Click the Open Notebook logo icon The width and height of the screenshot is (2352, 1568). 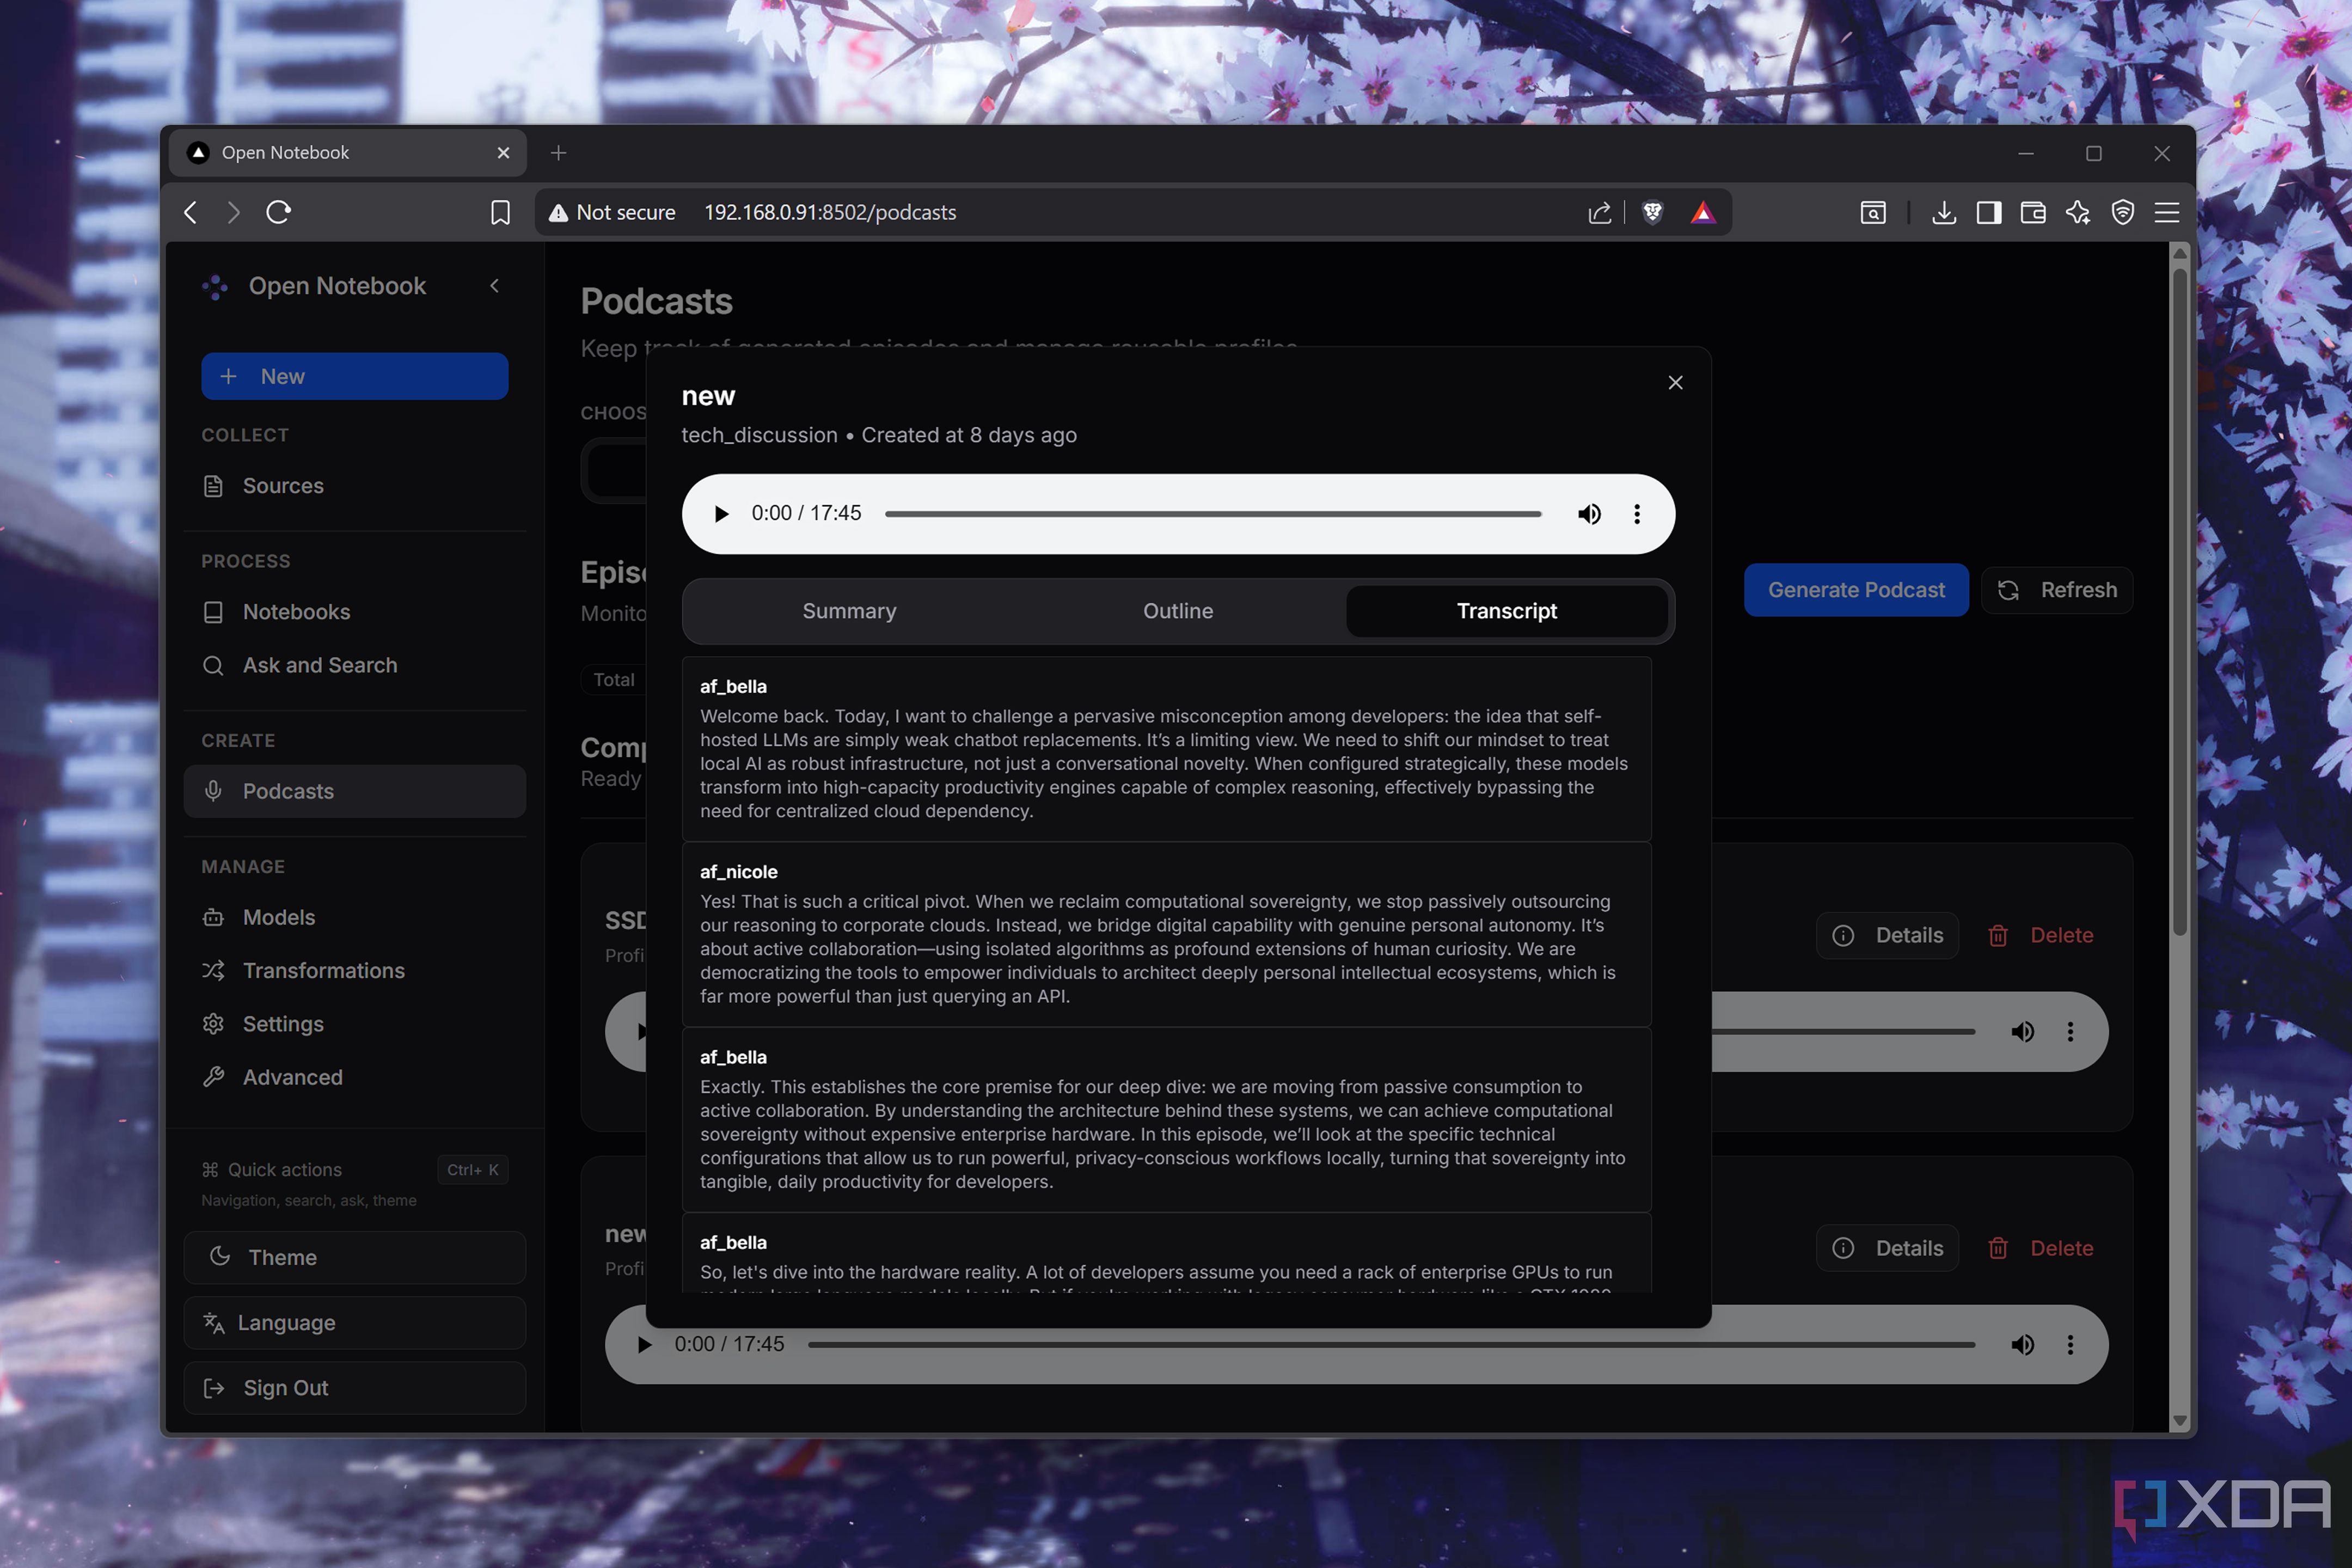[215, 287]
